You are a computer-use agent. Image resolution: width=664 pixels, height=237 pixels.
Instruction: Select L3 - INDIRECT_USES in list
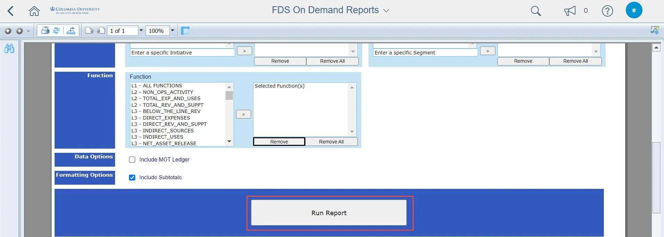(x=178, y=137)
